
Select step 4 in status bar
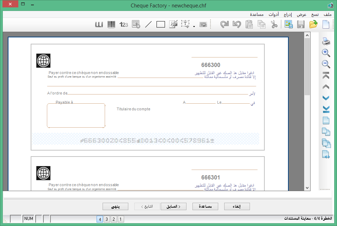pyautogui.click(x=100, y=219)
